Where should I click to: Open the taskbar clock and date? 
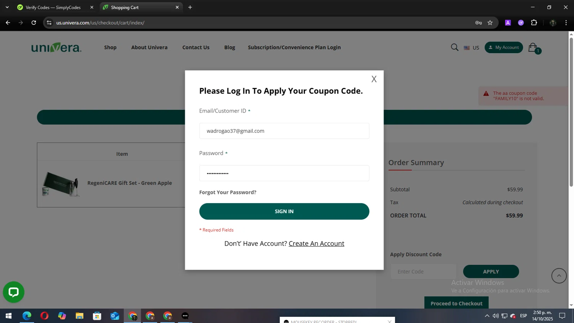pyautogui.click(x=543, y=316)
